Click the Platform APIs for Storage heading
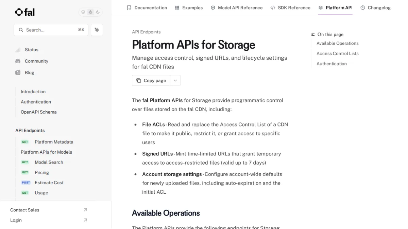 pyautogui.click(x=193, y=45)
